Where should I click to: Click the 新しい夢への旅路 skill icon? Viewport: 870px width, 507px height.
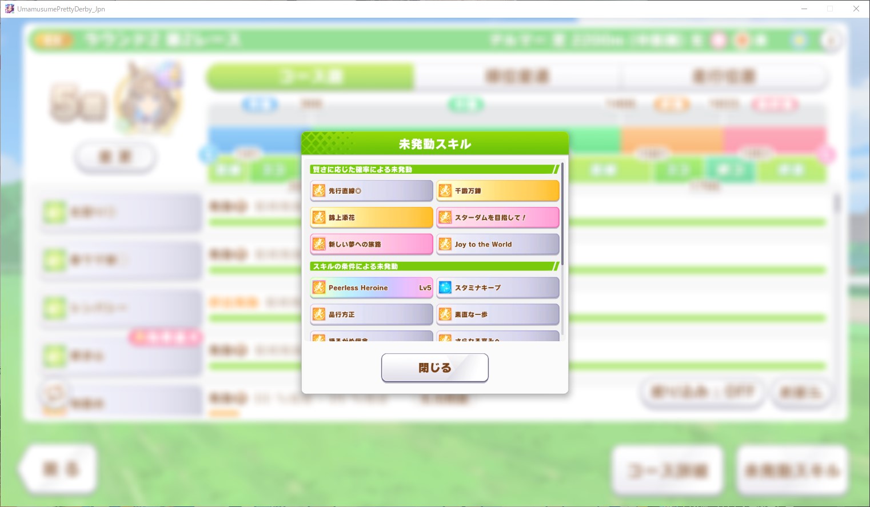pos(319,244)
